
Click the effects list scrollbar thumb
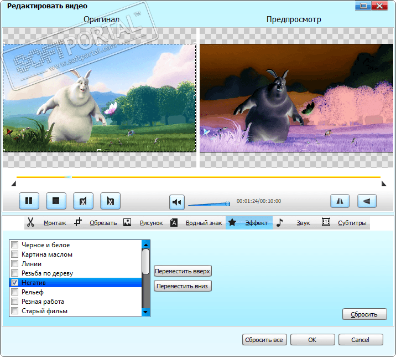tap(145, 262)
